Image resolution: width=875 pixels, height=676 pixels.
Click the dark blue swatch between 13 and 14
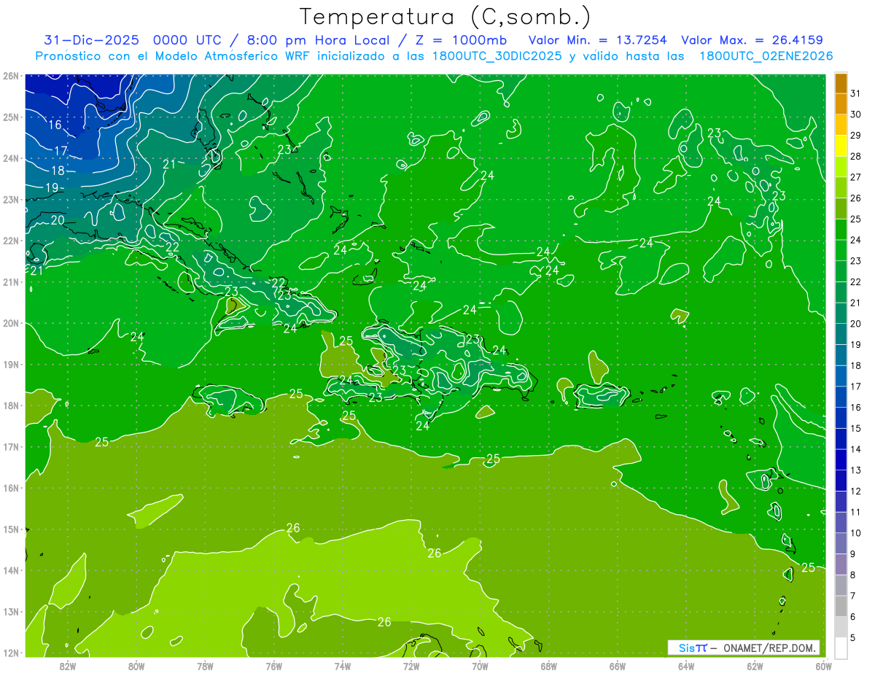coord(841,459)
